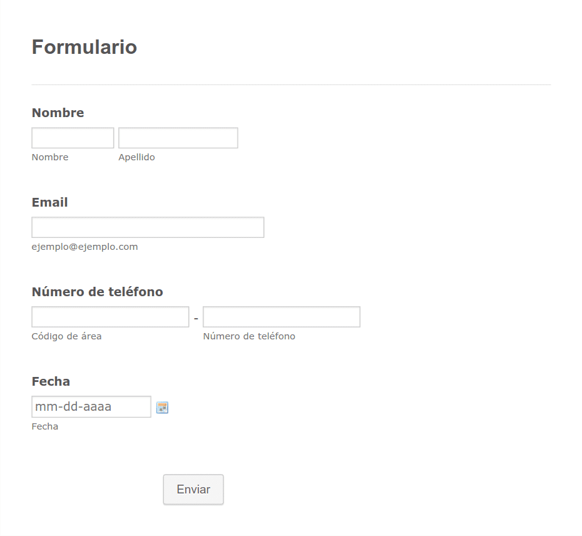The width and height of the screenshot is (582, 536).
Task: Click the phone number input right of dash
Action: point(282,317)
